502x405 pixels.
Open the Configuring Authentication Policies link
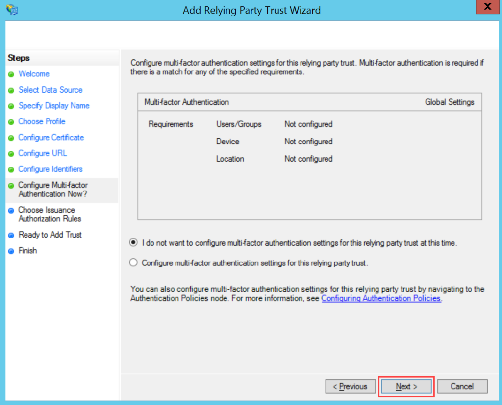(381, 298)
